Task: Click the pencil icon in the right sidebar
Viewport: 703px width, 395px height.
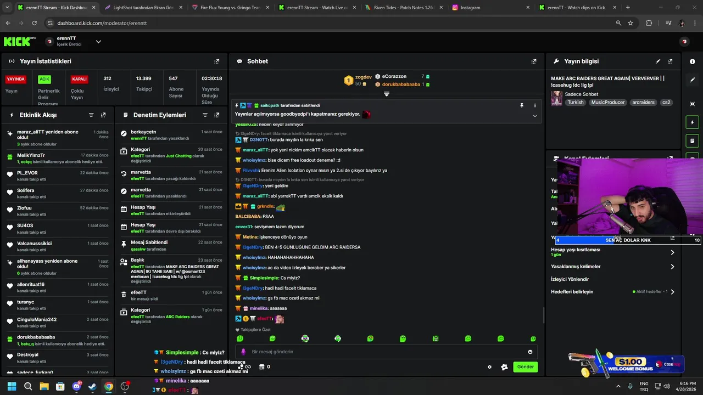Action: coord(692,80)
